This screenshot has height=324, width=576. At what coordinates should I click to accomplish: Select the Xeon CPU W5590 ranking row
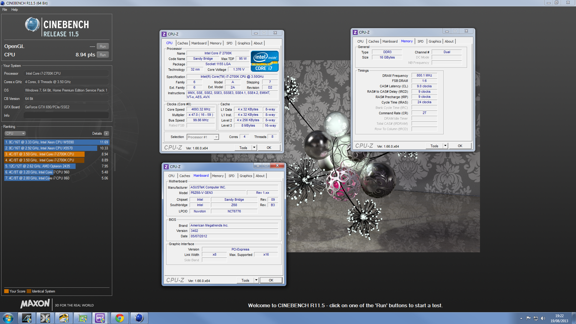(x=56, y=142)
